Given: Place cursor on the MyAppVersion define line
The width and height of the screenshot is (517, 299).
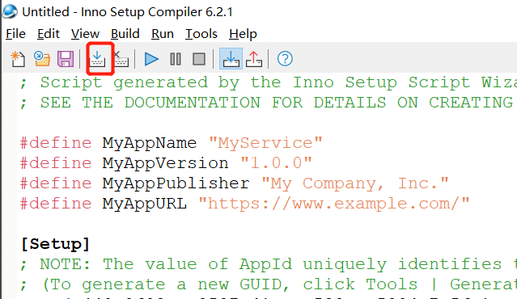Looking at the screenshot, I should (166, 163).
